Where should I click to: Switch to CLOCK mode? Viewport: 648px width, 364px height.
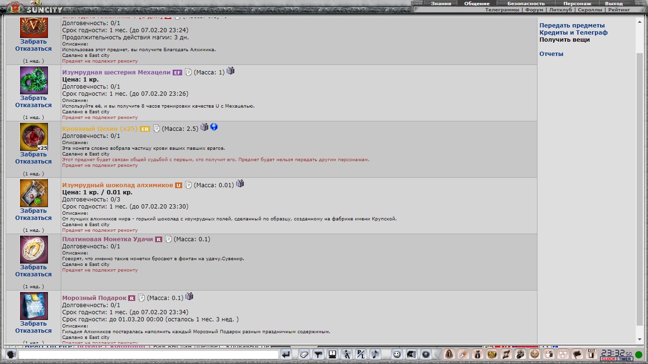click(608, 359)
